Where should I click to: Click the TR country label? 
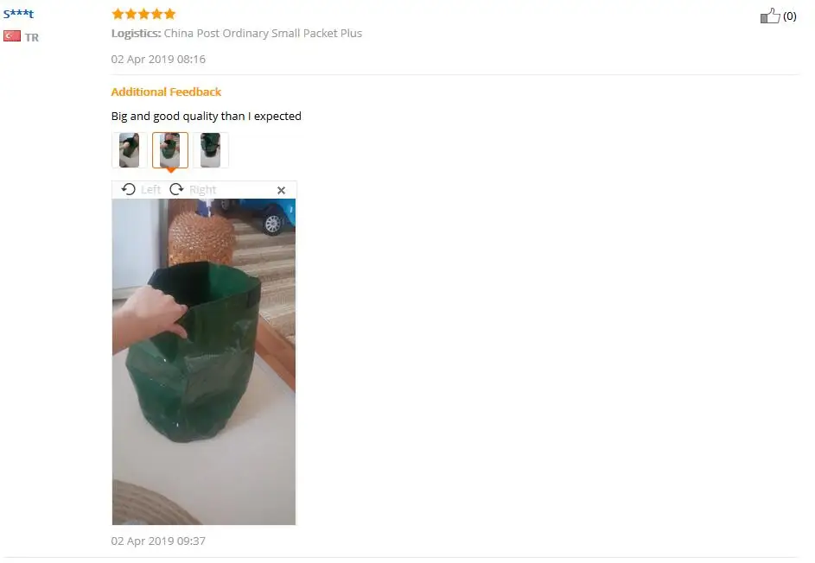click(x=32, y=37)
